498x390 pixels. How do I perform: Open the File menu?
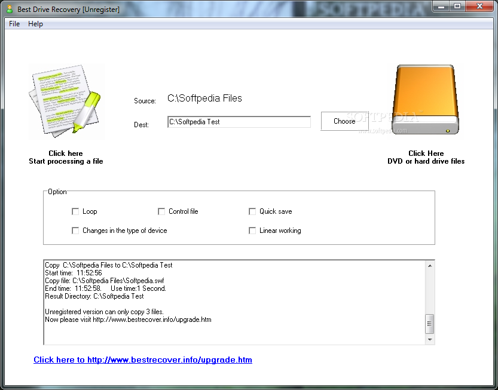coord(14,24)
